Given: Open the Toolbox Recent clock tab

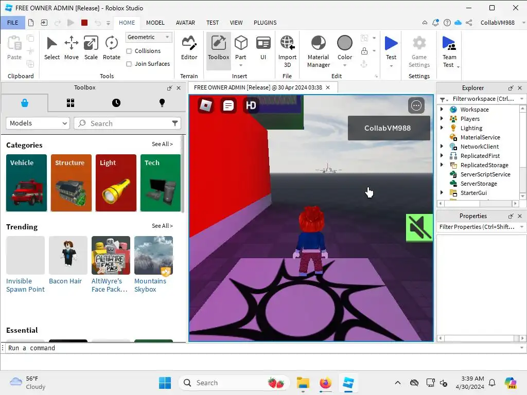Looking at the screenshot, I should pyautogui.click(x=116, y=103).
